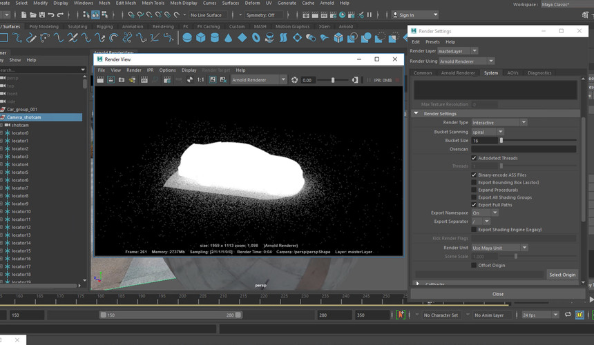Switch to the AOVs tab
This screenshot has width=594, height=345.
point(512,72)
